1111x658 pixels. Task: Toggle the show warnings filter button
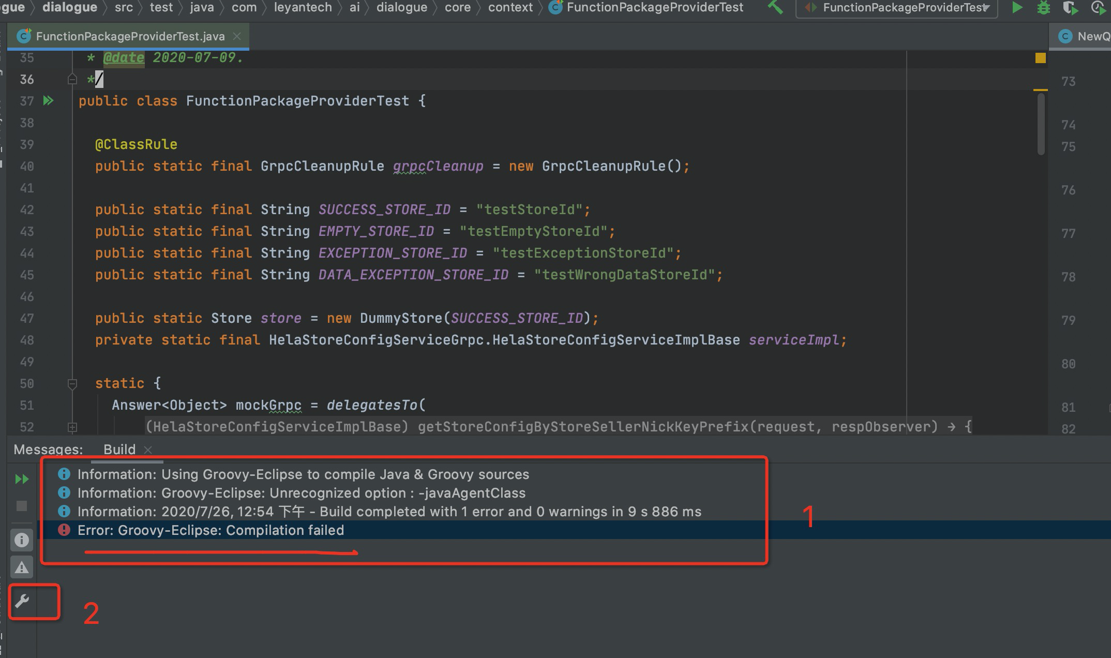[22, 567]
